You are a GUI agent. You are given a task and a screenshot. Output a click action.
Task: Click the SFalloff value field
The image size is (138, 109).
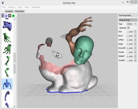130,56
